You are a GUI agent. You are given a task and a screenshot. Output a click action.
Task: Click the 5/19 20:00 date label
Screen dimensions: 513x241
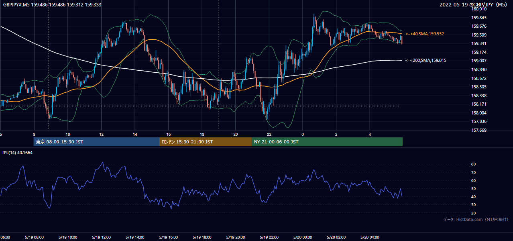pyautogui.click(x=235, y=237)
